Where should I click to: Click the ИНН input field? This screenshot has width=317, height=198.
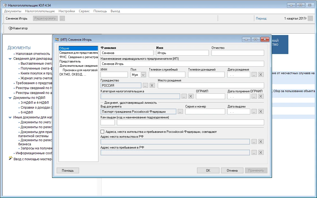point(114,75)
